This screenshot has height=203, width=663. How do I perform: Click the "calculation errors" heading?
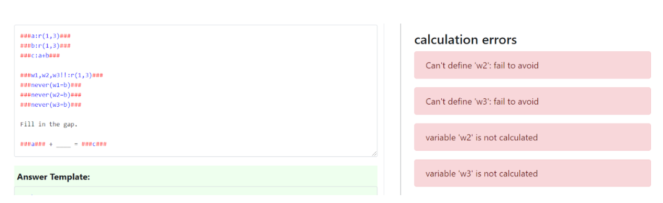click(465, 40)
